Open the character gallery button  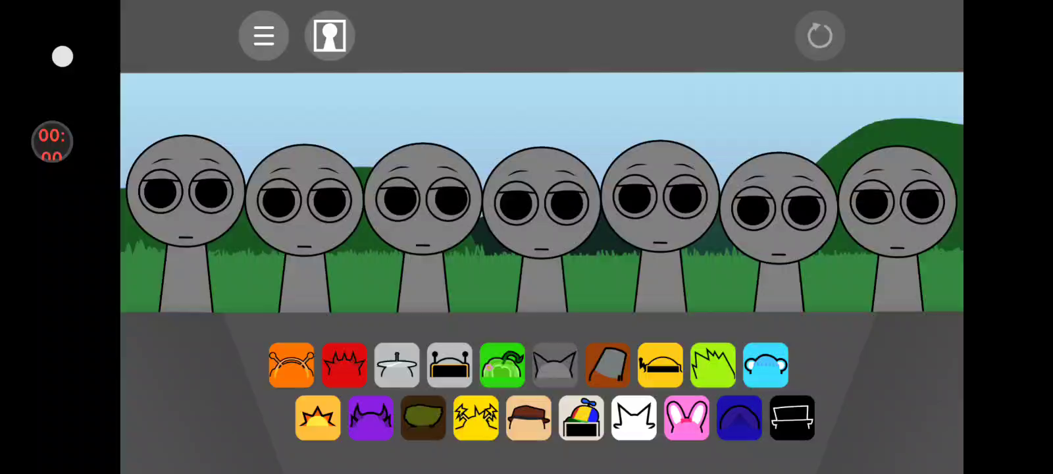pyautogui.click(x=330, y=36)
